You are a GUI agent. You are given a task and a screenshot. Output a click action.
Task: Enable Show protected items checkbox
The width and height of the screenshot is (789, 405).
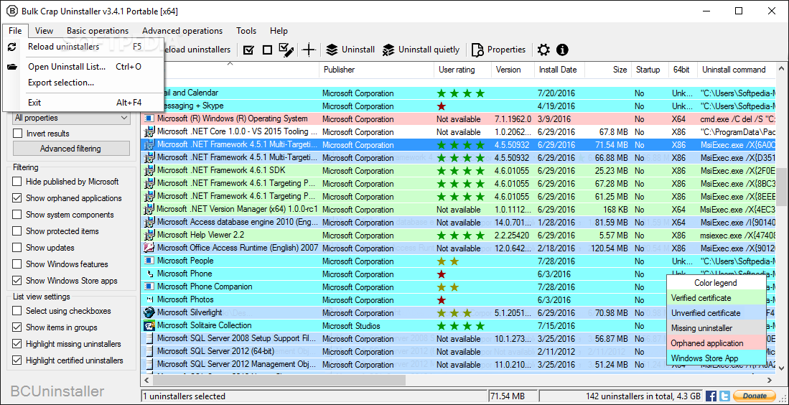pos(18,231)
